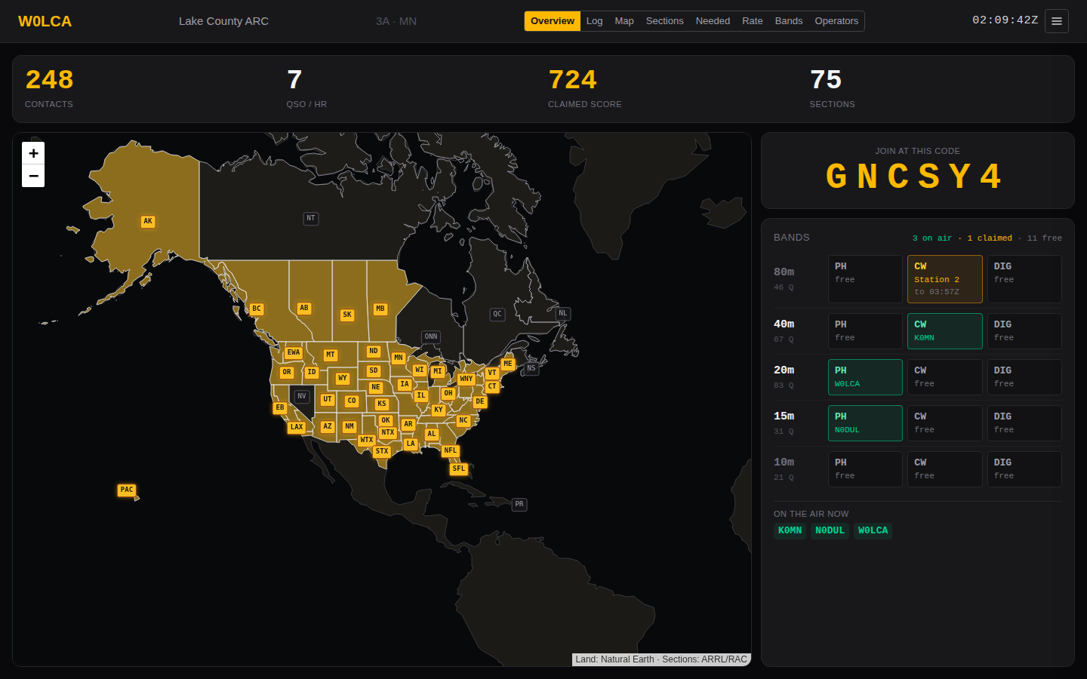Claim the 40m PH free slot
The image size is (1087, 679).
point(865,331)
